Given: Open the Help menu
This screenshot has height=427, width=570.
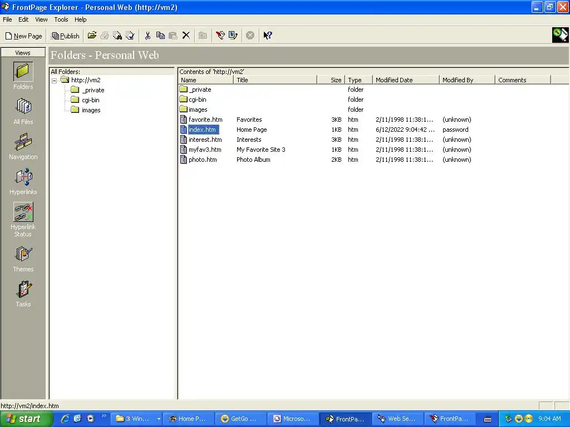Looking at the screenshot, I should [80, 19].
